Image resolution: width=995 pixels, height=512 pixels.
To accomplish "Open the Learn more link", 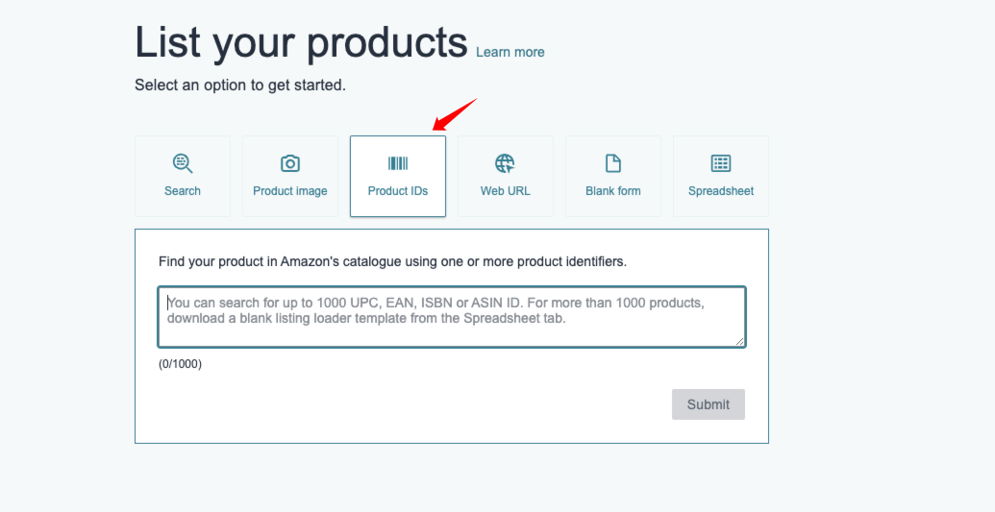I will pyautogui.click(x=510, y=52).
